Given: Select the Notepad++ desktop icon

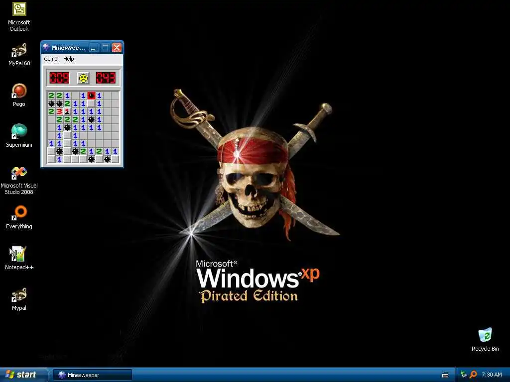Looking at the screenshot, I should point(19,258).
